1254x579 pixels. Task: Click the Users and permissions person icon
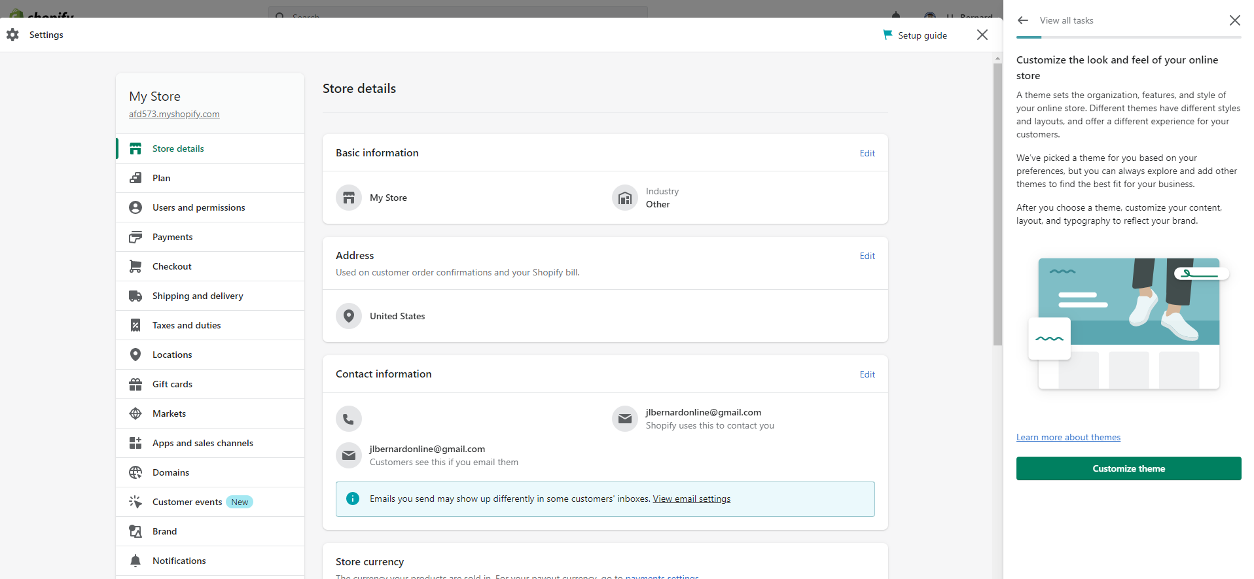tap(135, 207)
